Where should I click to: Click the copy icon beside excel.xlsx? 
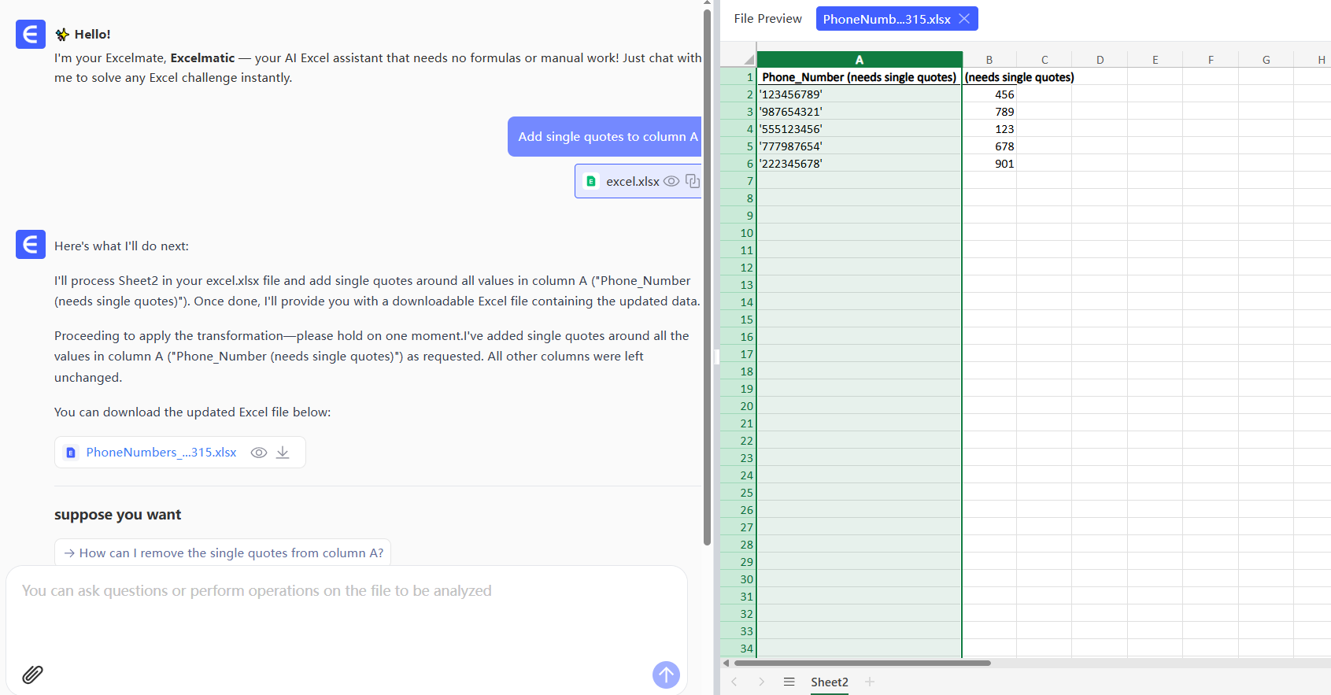[x=692, y=181]
